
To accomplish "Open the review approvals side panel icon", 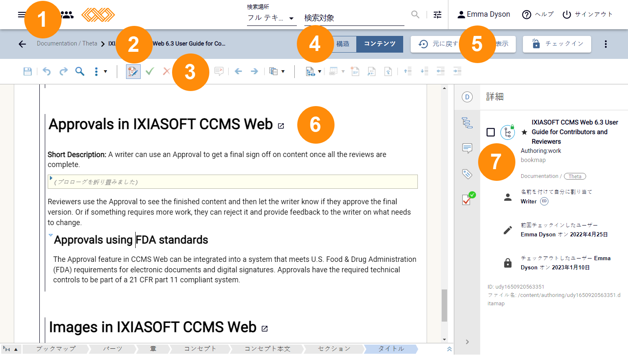I will pos(468,199).
